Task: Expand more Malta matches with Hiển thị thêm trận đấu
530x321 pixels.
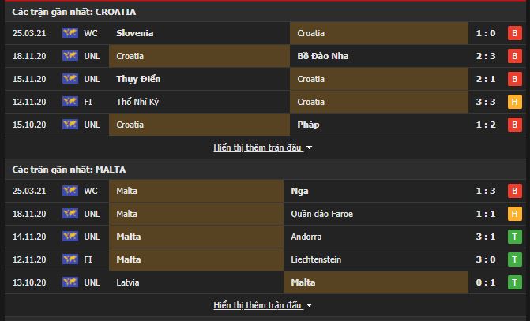Action: click(x=257, y=305)
